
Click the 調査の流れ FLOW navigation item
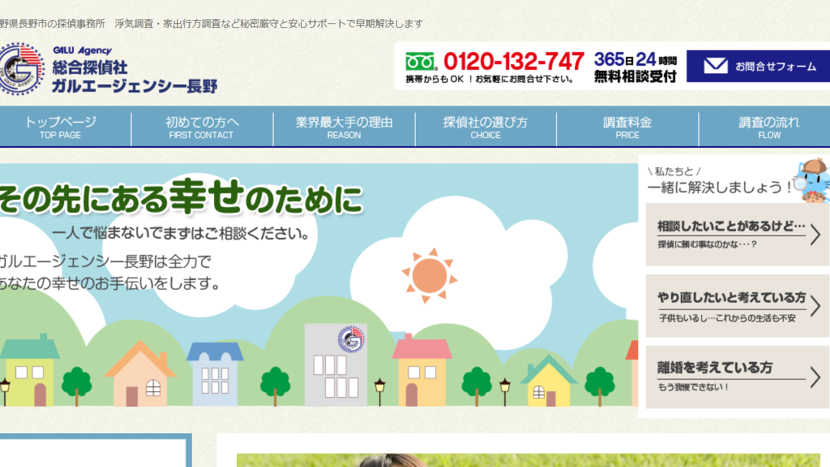tap(769, 127)
